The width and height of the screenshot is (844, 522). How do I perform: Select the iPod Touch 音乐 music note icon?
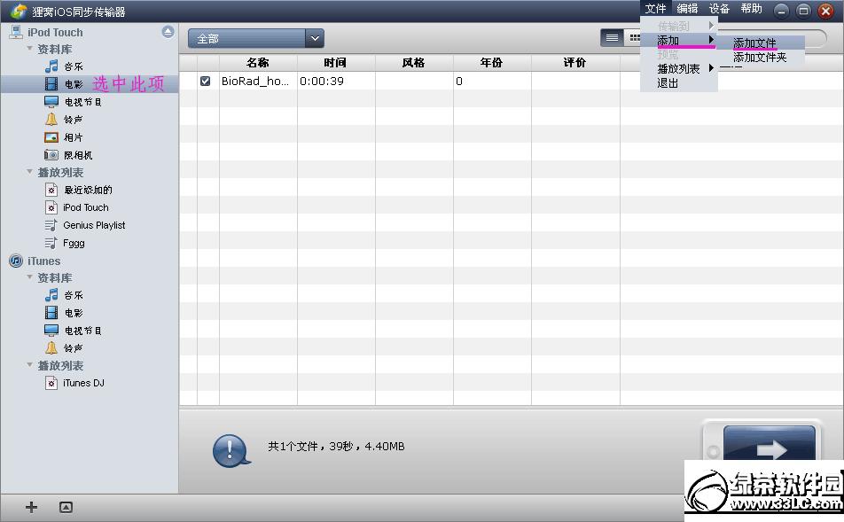click(51, 66)
